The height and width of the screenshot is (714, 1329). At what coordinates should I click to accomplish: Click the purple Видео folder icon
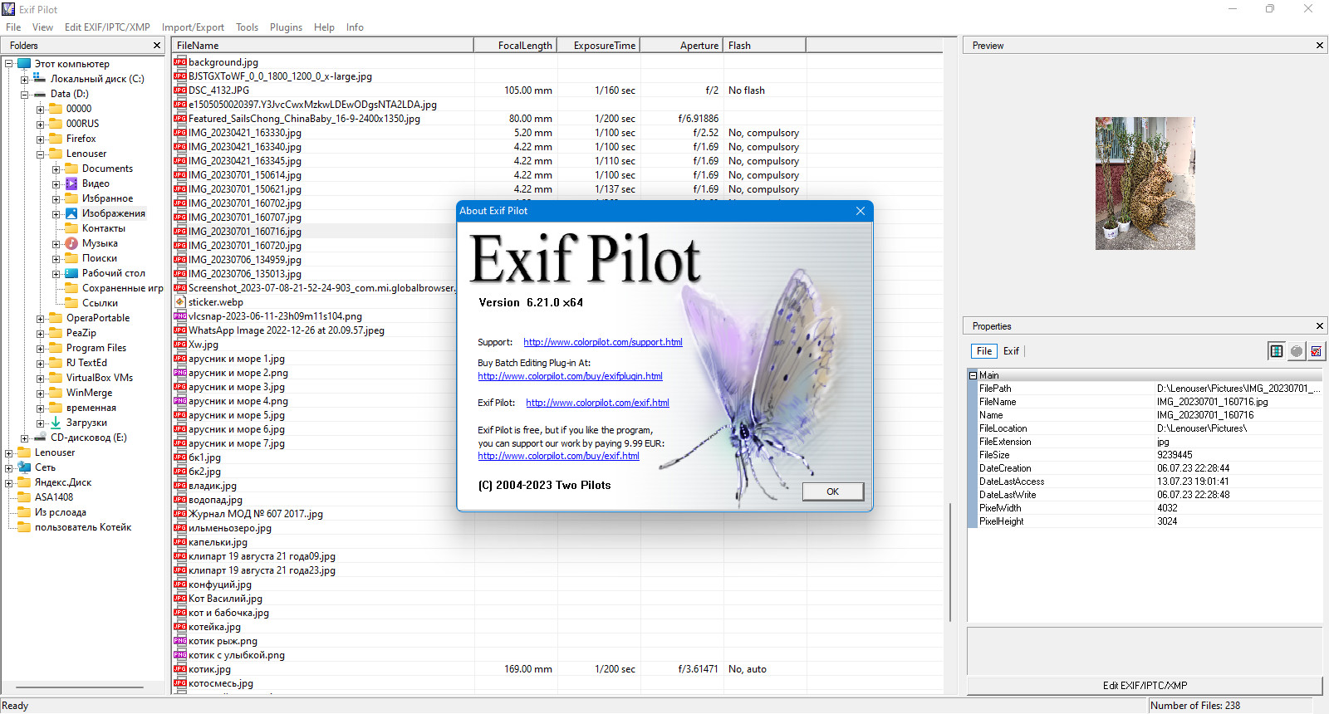tap(71, 183)
